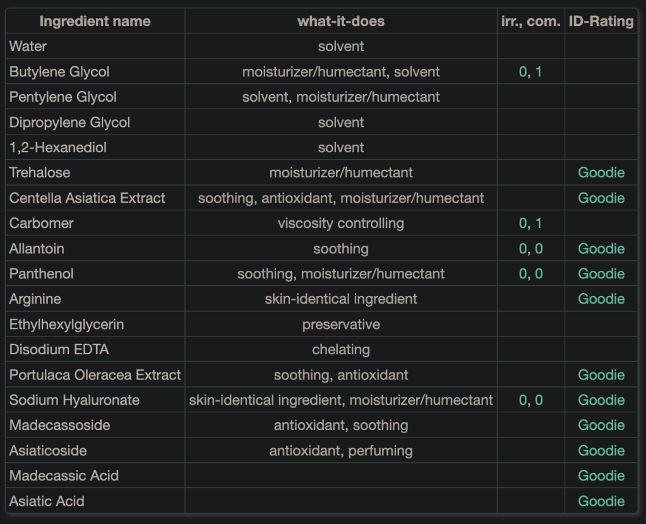The height and width of the screenshot is (524, 646).
Task: Click the what-it-does column header
Action: click(x=341, y=21)
